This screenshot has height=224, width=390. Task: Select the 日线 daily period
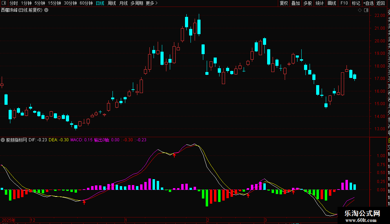pos(100,3)
